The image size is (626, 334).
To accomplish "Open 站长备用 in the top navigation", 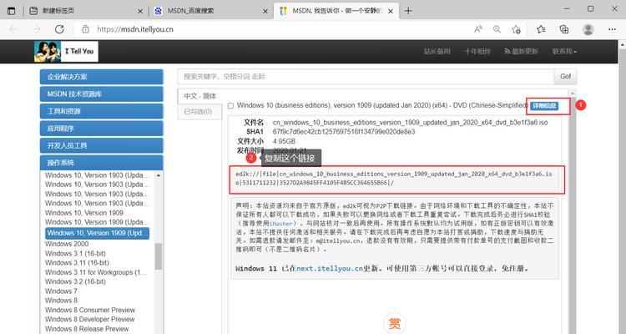I will [437, 51].
